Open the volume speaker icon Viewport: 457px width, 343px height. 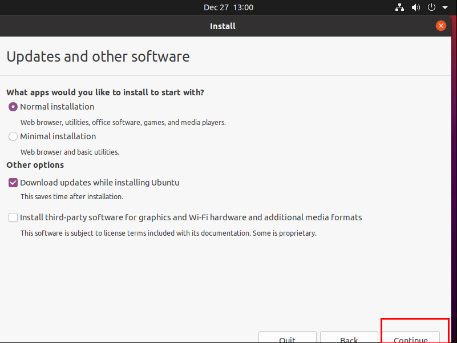click(415, 7)
